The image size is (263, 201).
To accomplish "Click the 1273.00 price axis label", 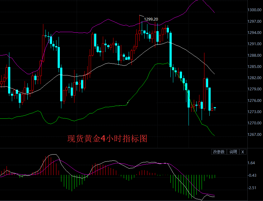I will tap(255, 112).
